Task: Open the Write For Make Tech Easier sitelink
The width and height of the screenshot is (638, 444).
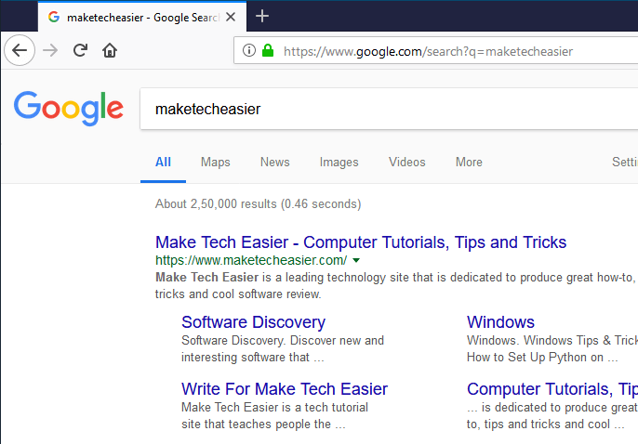Action: (285, 389)
